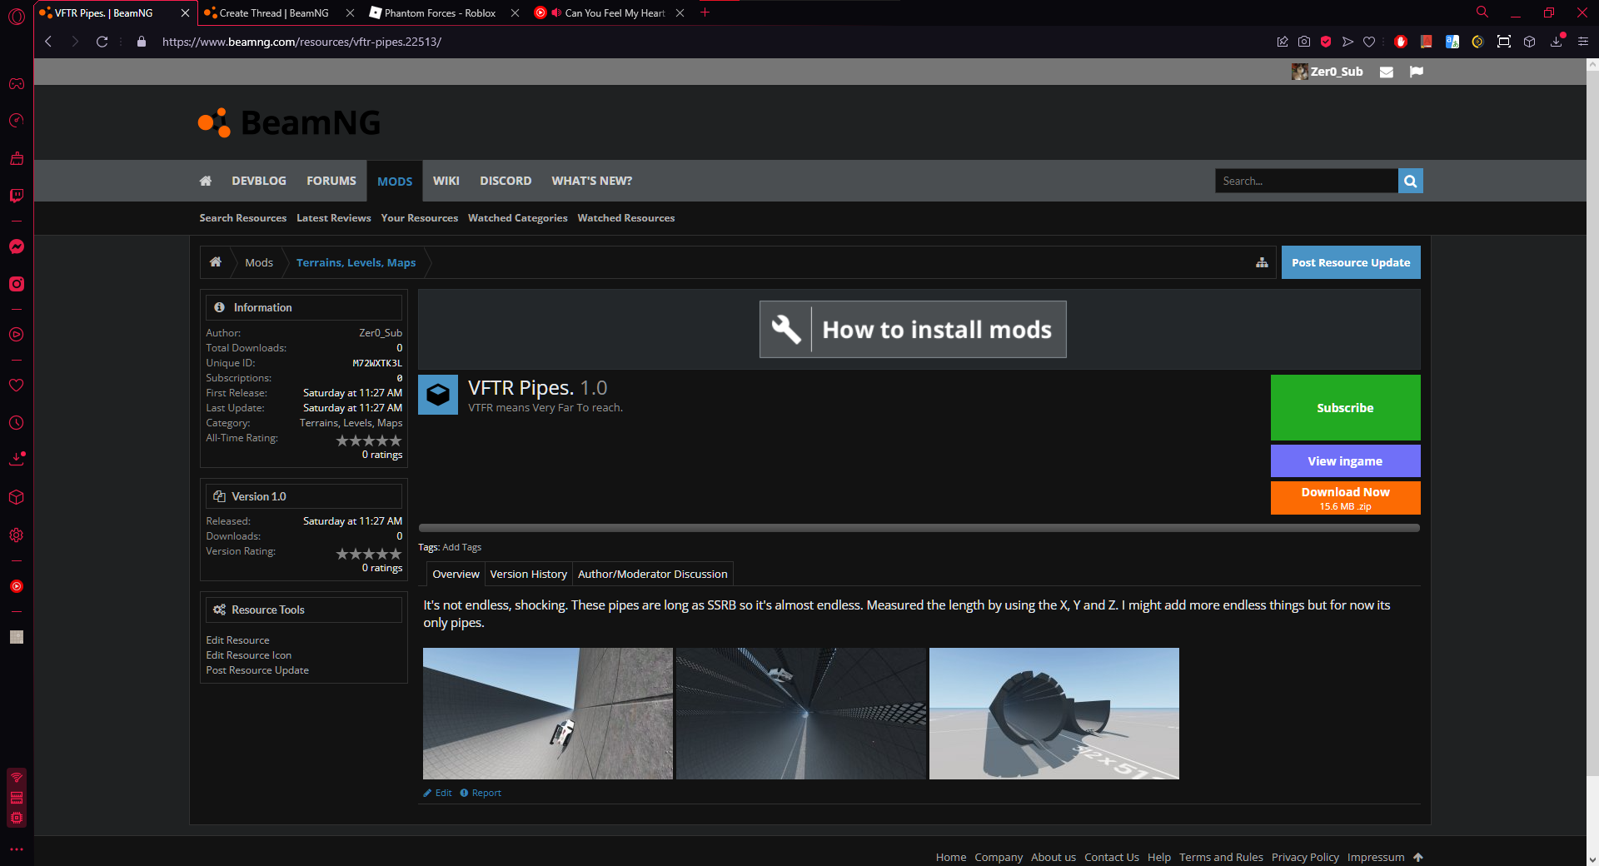Open extensions cube icon in sidebar
1599x866 pixels.
point(17,497)
